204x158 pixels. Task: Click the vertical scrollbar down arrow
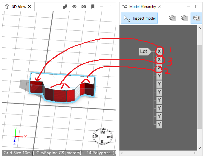pyautogui.click(x=200, y=148)
